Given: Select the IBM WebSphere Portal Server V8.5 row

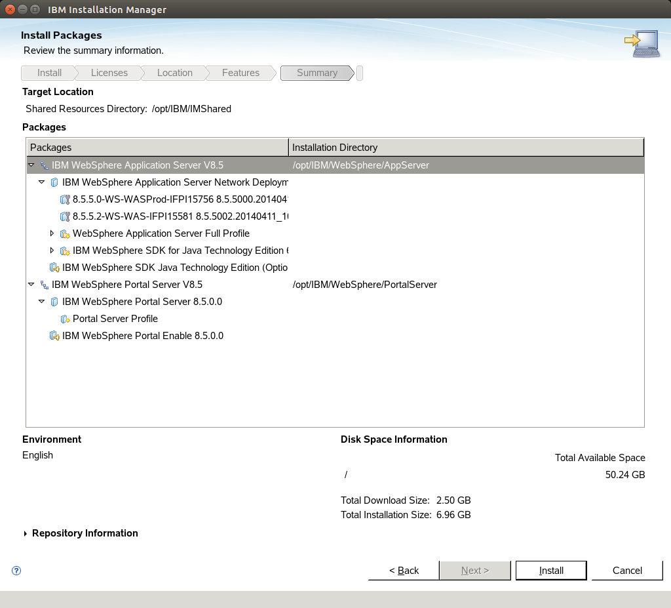Looking at the screenshot, I should [x=335, y=285].
